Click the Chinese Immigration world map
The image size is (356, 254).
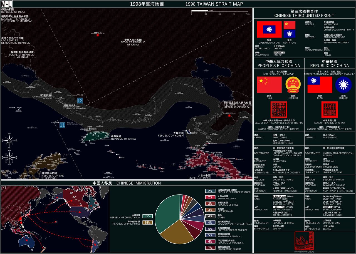(x=55, y=219)
